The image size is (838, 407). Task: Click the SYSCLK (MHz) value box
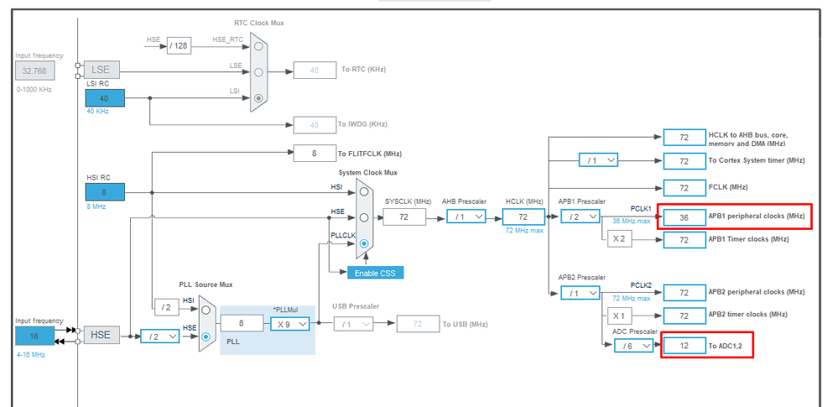(x=404, y=217)
